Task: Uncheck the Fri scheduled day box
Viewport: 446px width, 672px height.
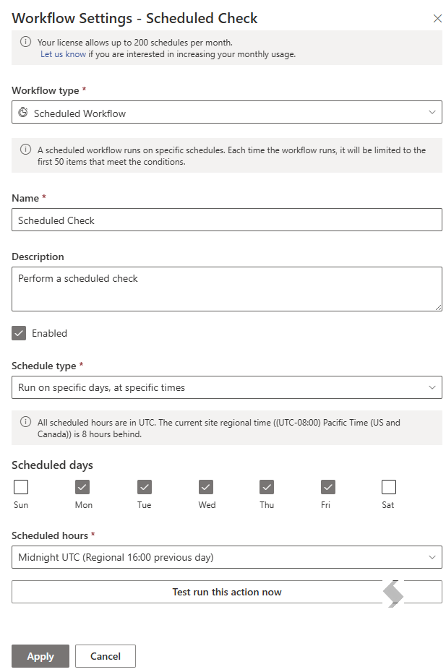Action: 328,487
